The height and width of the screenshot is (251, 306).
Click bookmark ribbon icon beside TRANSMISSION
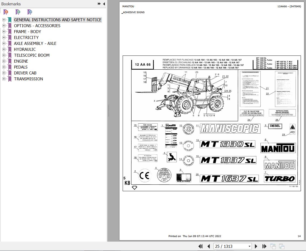(9, 79)
